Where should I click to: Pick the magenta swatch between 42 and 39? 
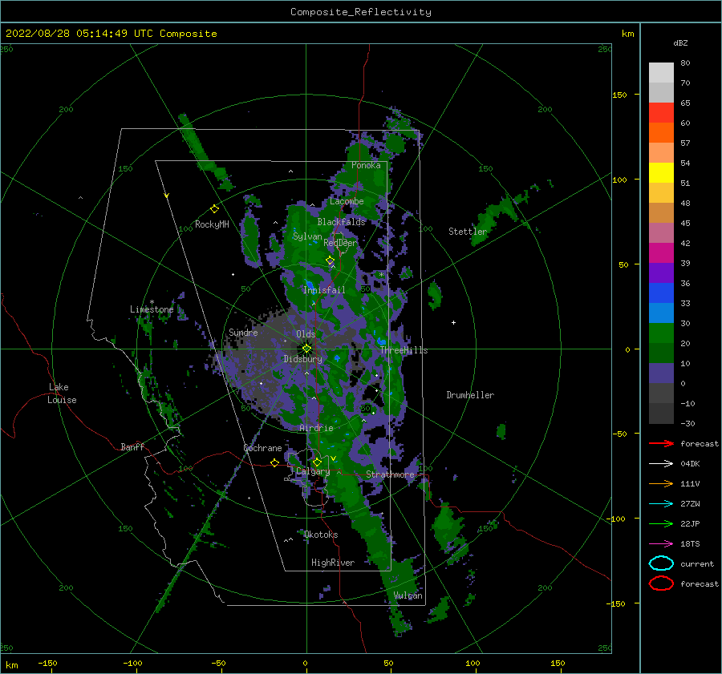[x=661, y=253]
